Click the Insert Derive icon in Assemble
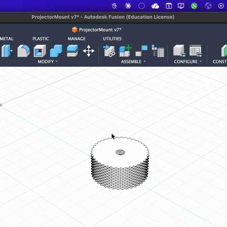 (x=109, y=51)
